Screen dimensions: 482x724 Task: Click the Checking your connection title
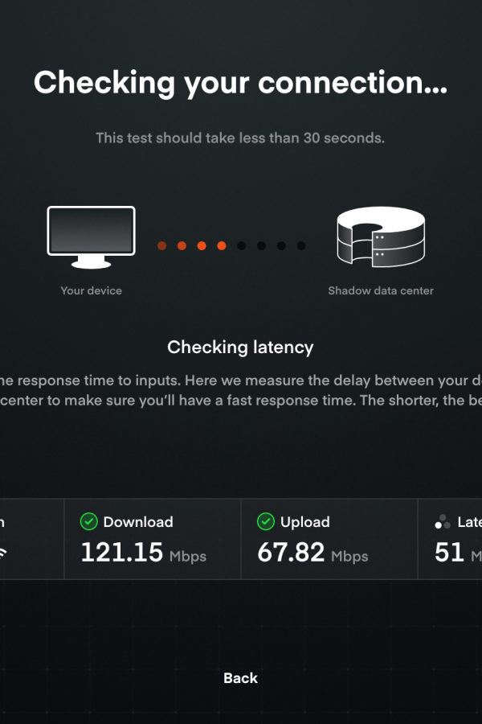(240, 83)
